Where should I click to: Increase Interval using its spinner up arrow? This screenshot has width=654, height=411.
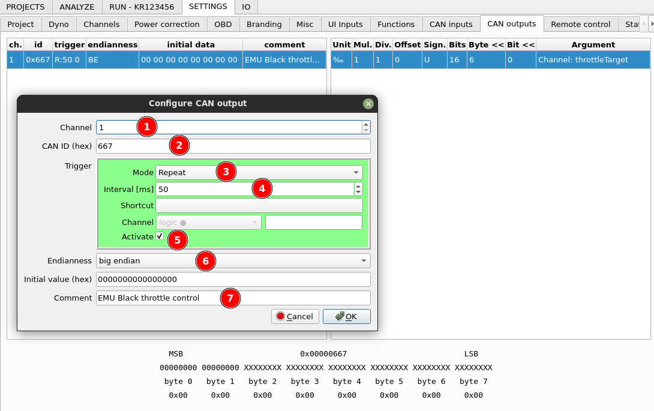tap(358, 186)
